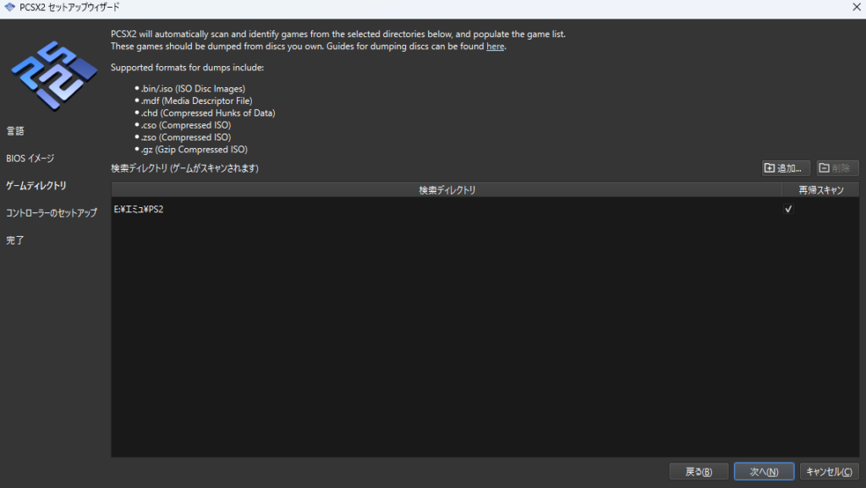
Task: Click the 検索ディレクトリ column header
Action: 447,190
